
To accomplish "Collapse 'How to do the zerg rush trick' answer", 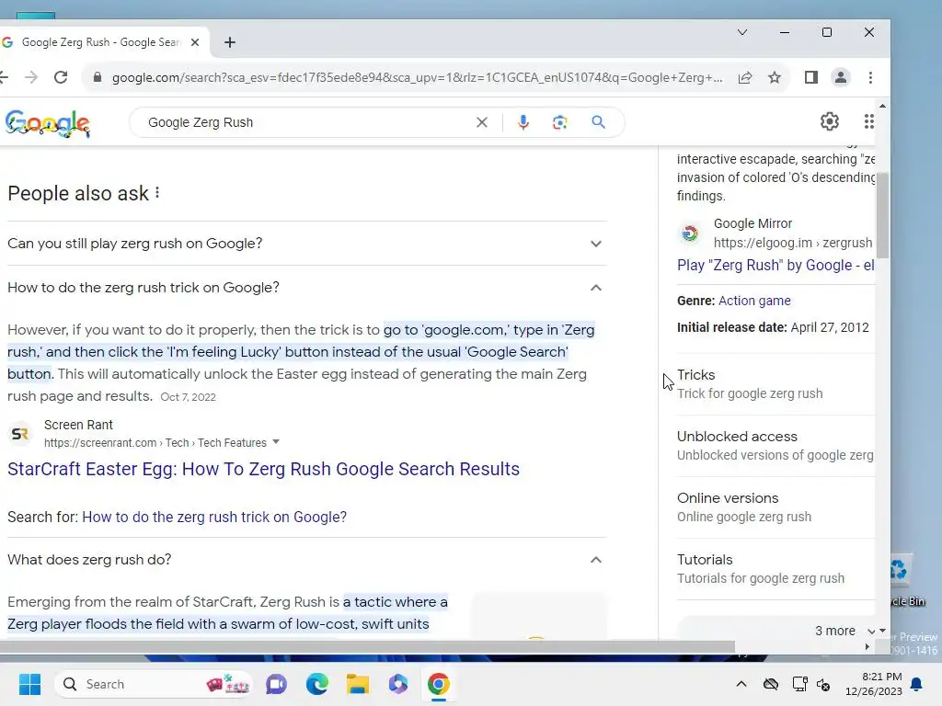I will (307, 288).
